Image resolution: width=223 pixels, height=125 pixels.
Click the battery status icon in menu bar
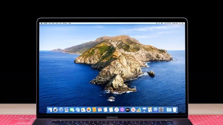[x=162, y=23]
